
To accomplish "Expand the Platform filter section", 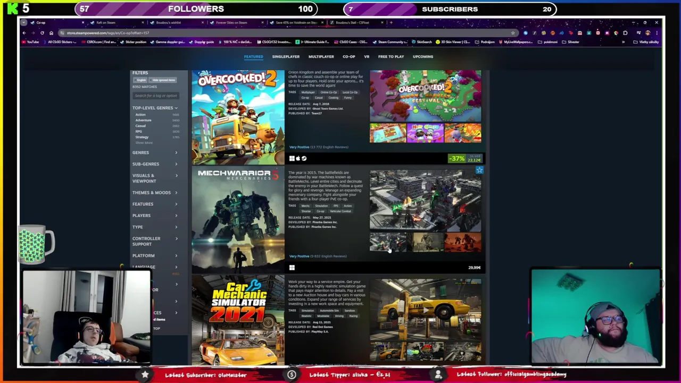I will (155, 256).
